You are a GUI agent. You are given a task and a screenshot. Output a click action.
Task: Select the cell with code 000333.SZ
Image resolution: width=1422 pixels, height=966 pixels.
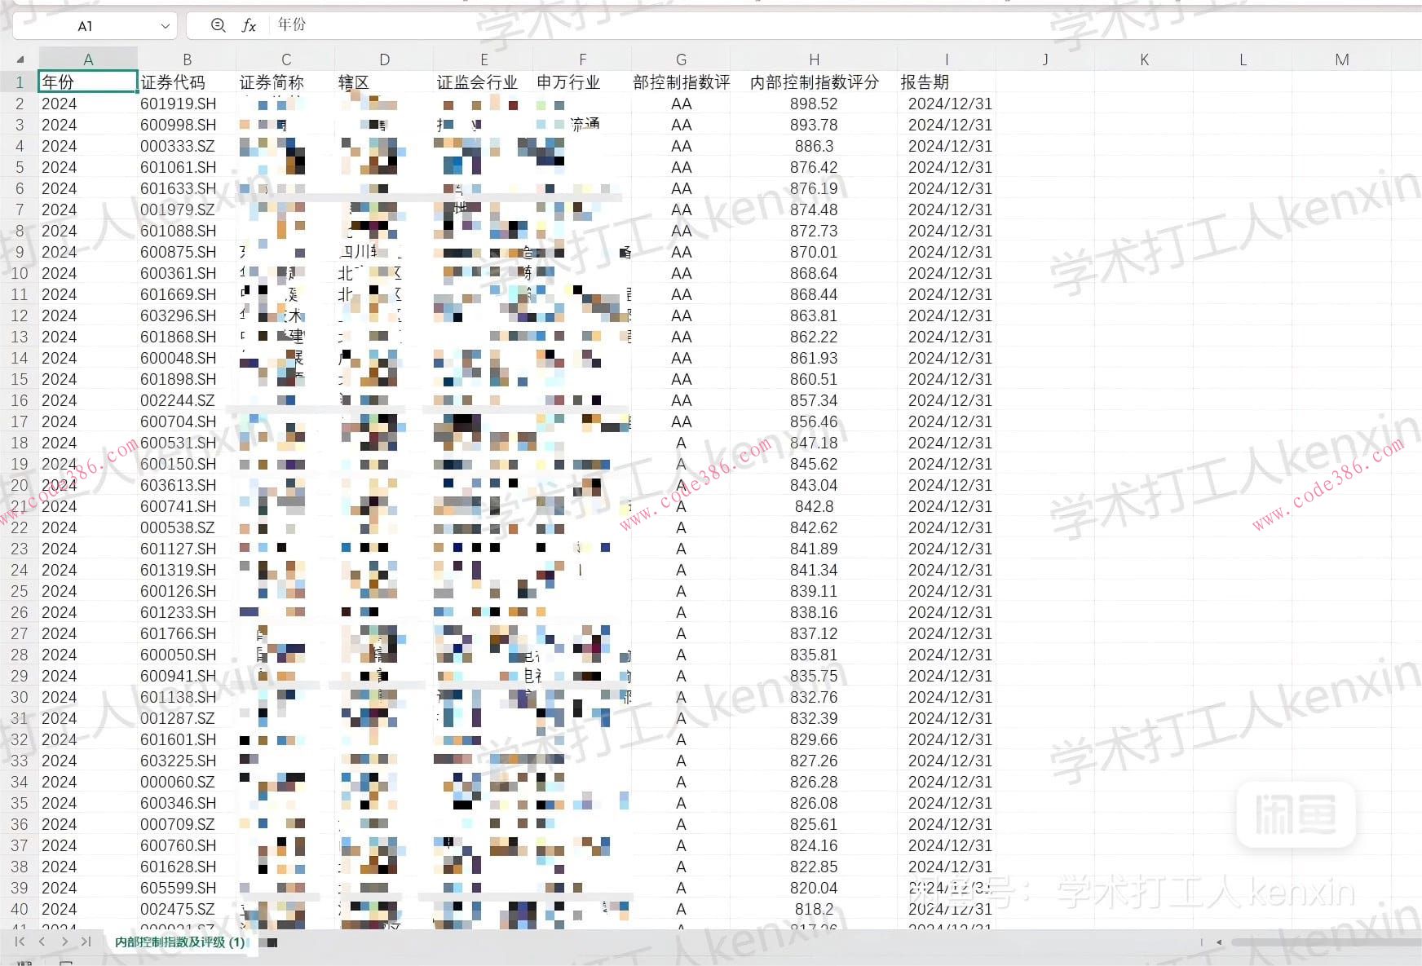click(x=187, y=146)
